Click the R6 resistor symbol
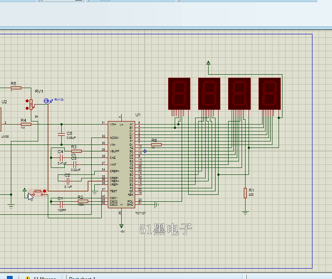Screen dimensions: 332x279 tap(156, 144)
